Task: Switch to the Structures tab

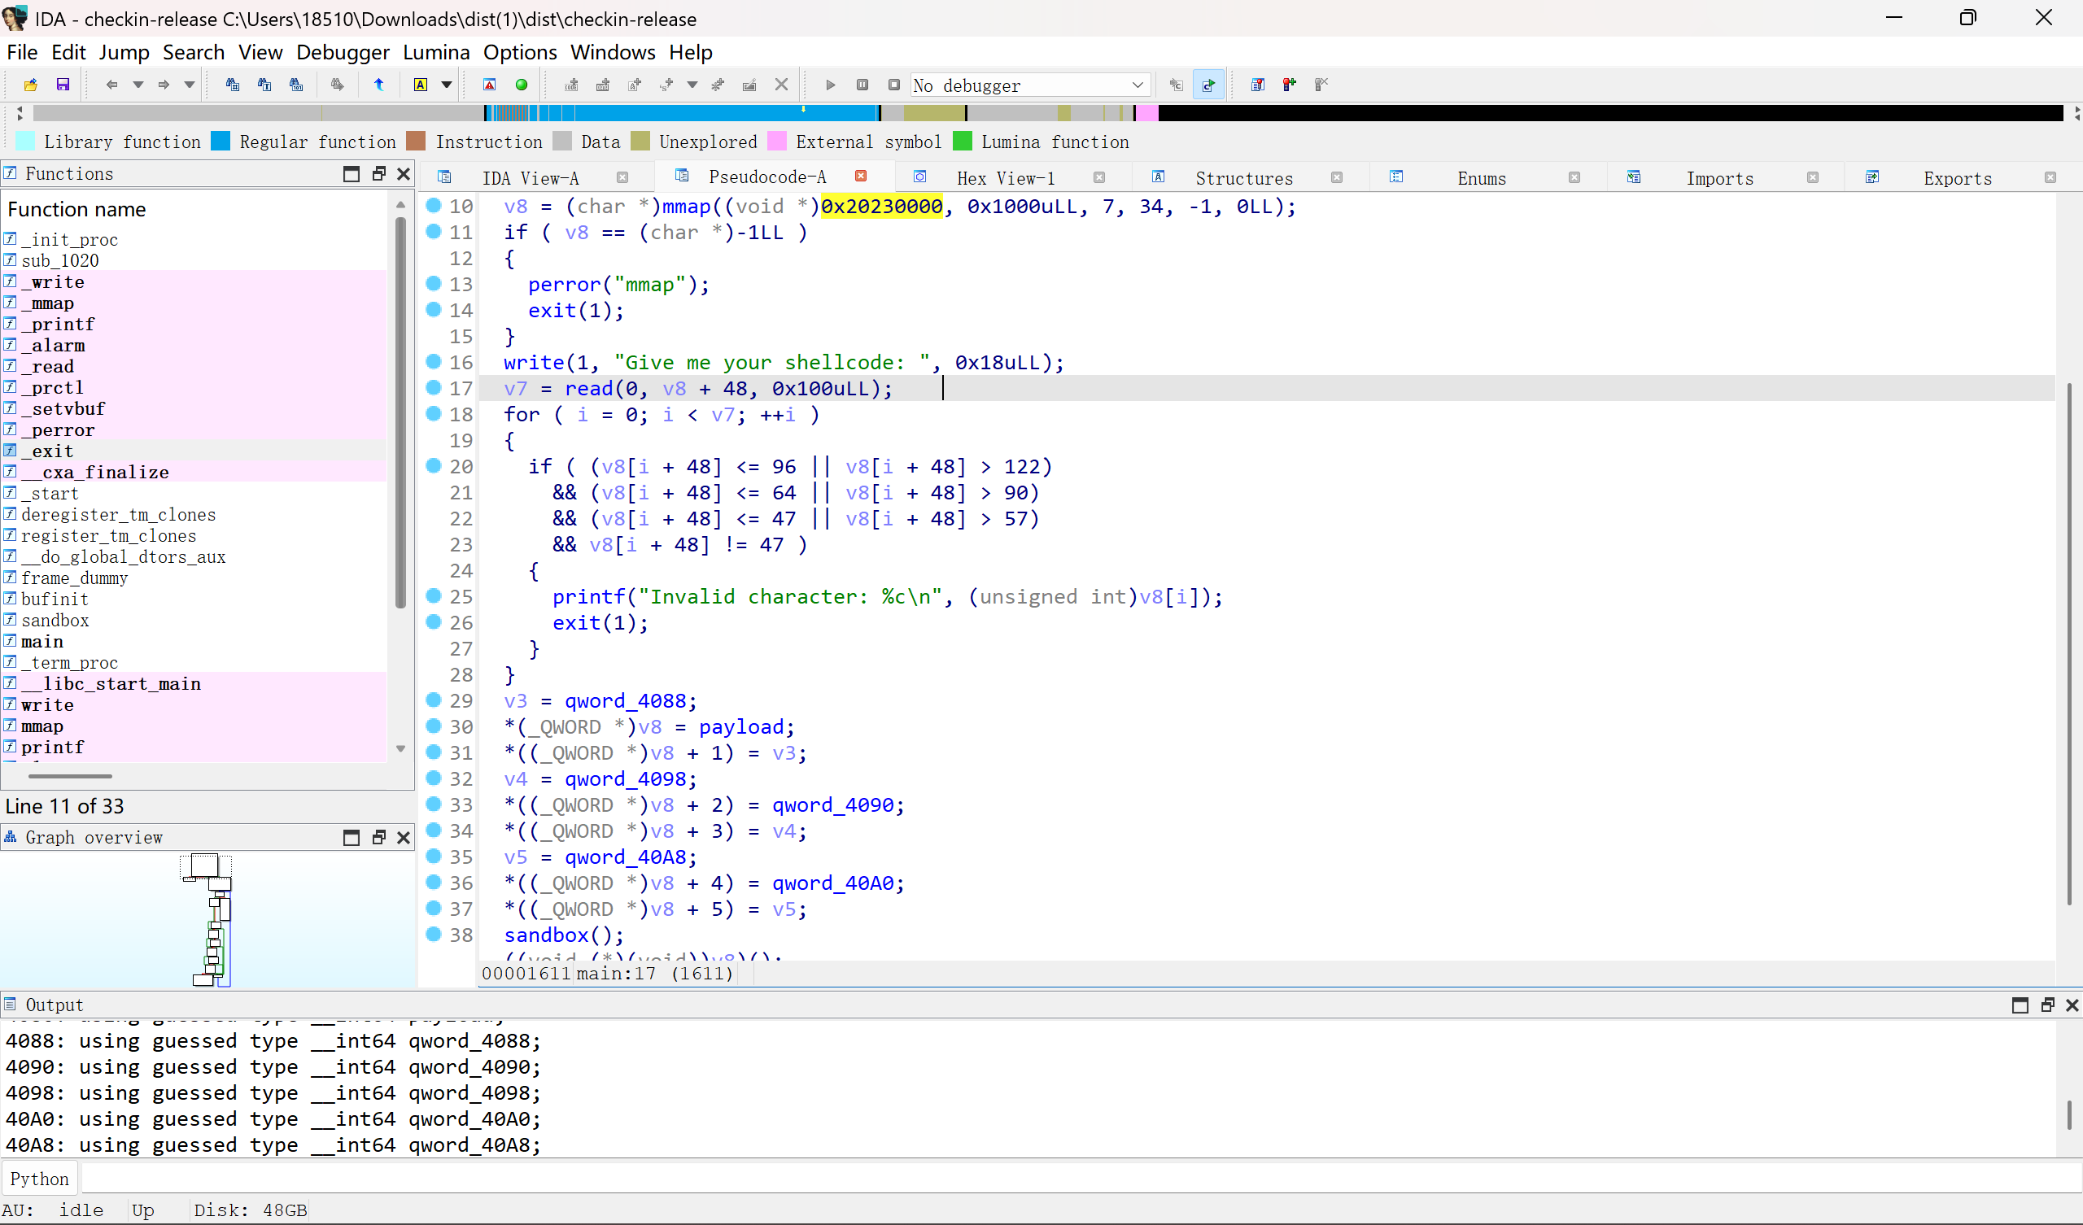Action: 1243,177
